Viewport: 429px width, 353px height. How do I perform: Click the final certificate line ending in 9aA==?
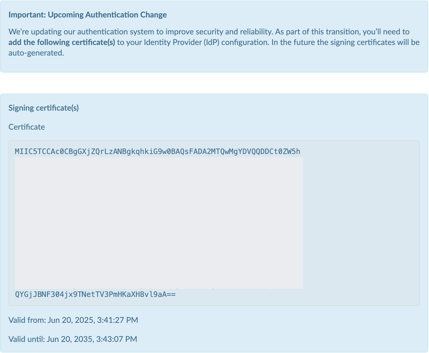tap(95, 294)
